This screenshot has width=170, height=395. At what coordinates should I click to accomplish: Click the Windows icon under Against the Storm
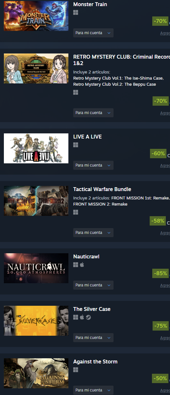[x=76, y=370]
